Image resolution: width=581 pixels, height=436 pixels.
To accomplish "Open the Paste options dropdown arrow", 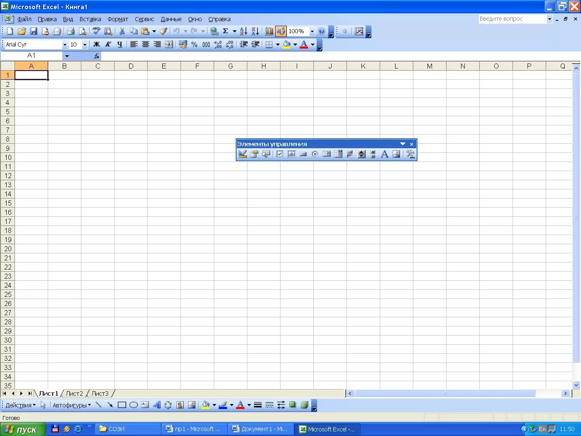I will pyautogui.click(x=154, y=31).
